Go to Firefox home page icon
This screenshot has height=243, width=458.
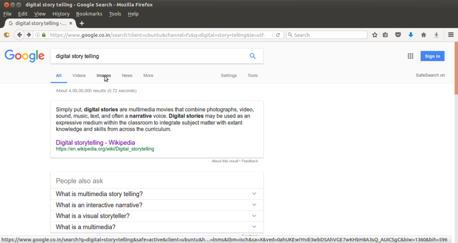pyautogui.click(x=424, y=35)
